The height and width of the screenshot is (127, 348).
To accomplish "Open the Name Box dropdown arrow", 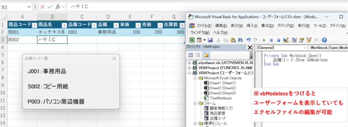I will pyautogui.click(x=29, y=7).
